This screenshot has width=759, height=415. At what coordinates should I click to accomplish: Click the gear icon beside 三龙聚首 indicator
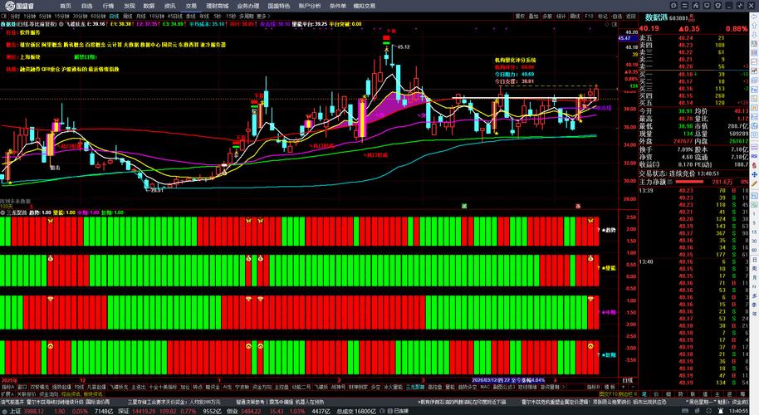click(2, 212)
